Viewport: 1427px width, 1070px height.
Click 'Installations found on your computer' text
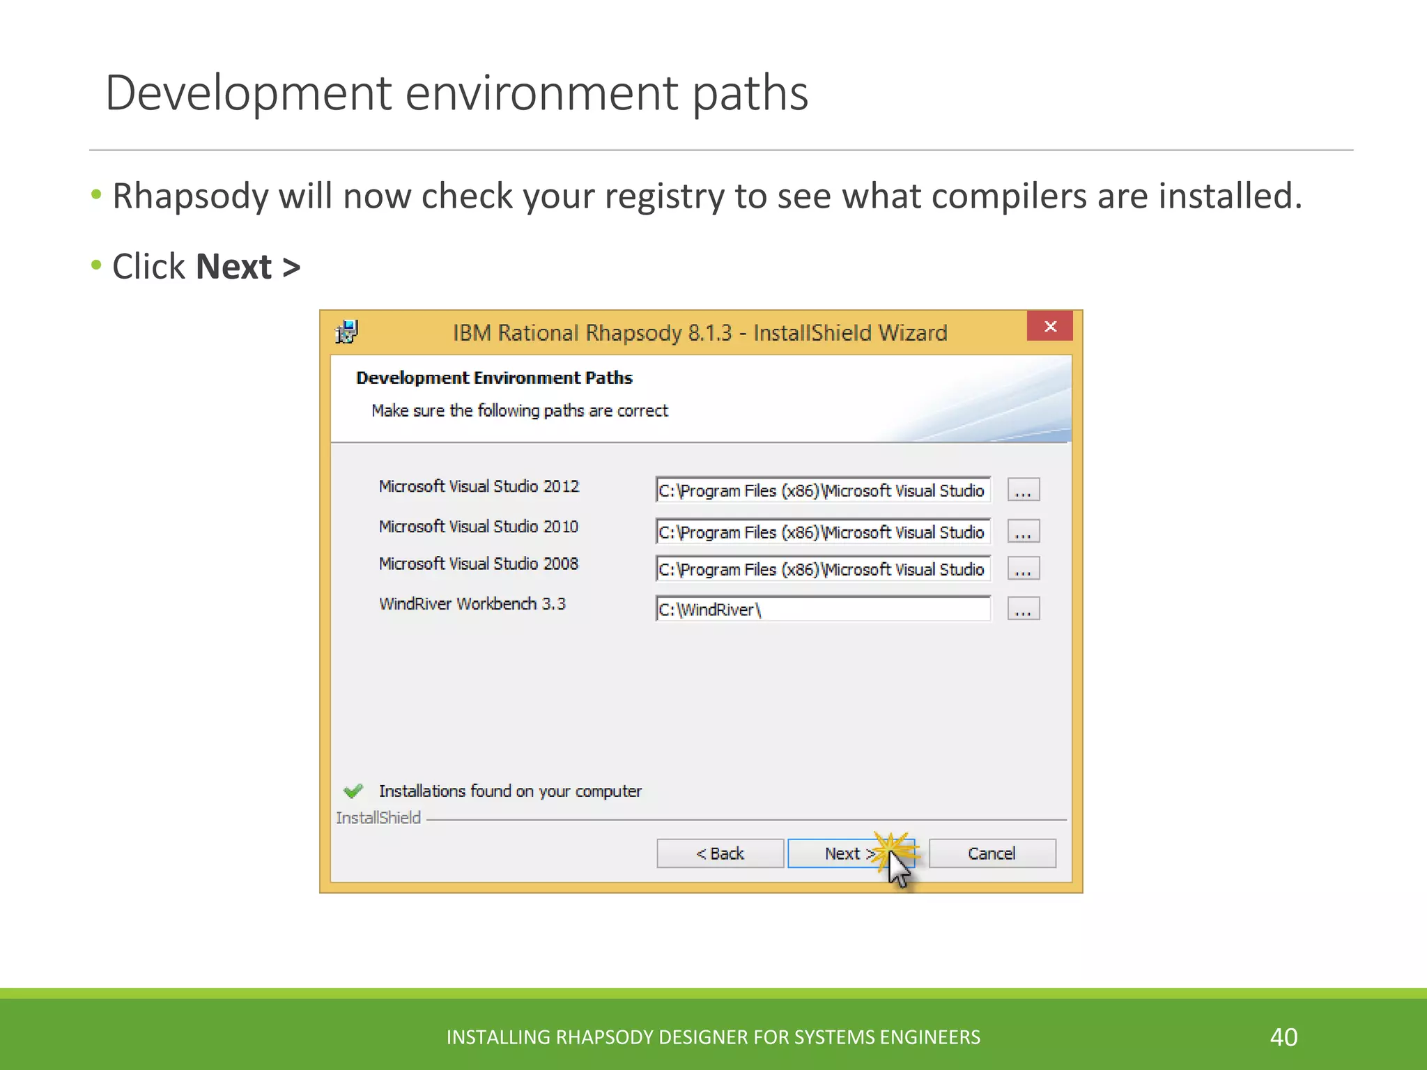click(510, 791)
